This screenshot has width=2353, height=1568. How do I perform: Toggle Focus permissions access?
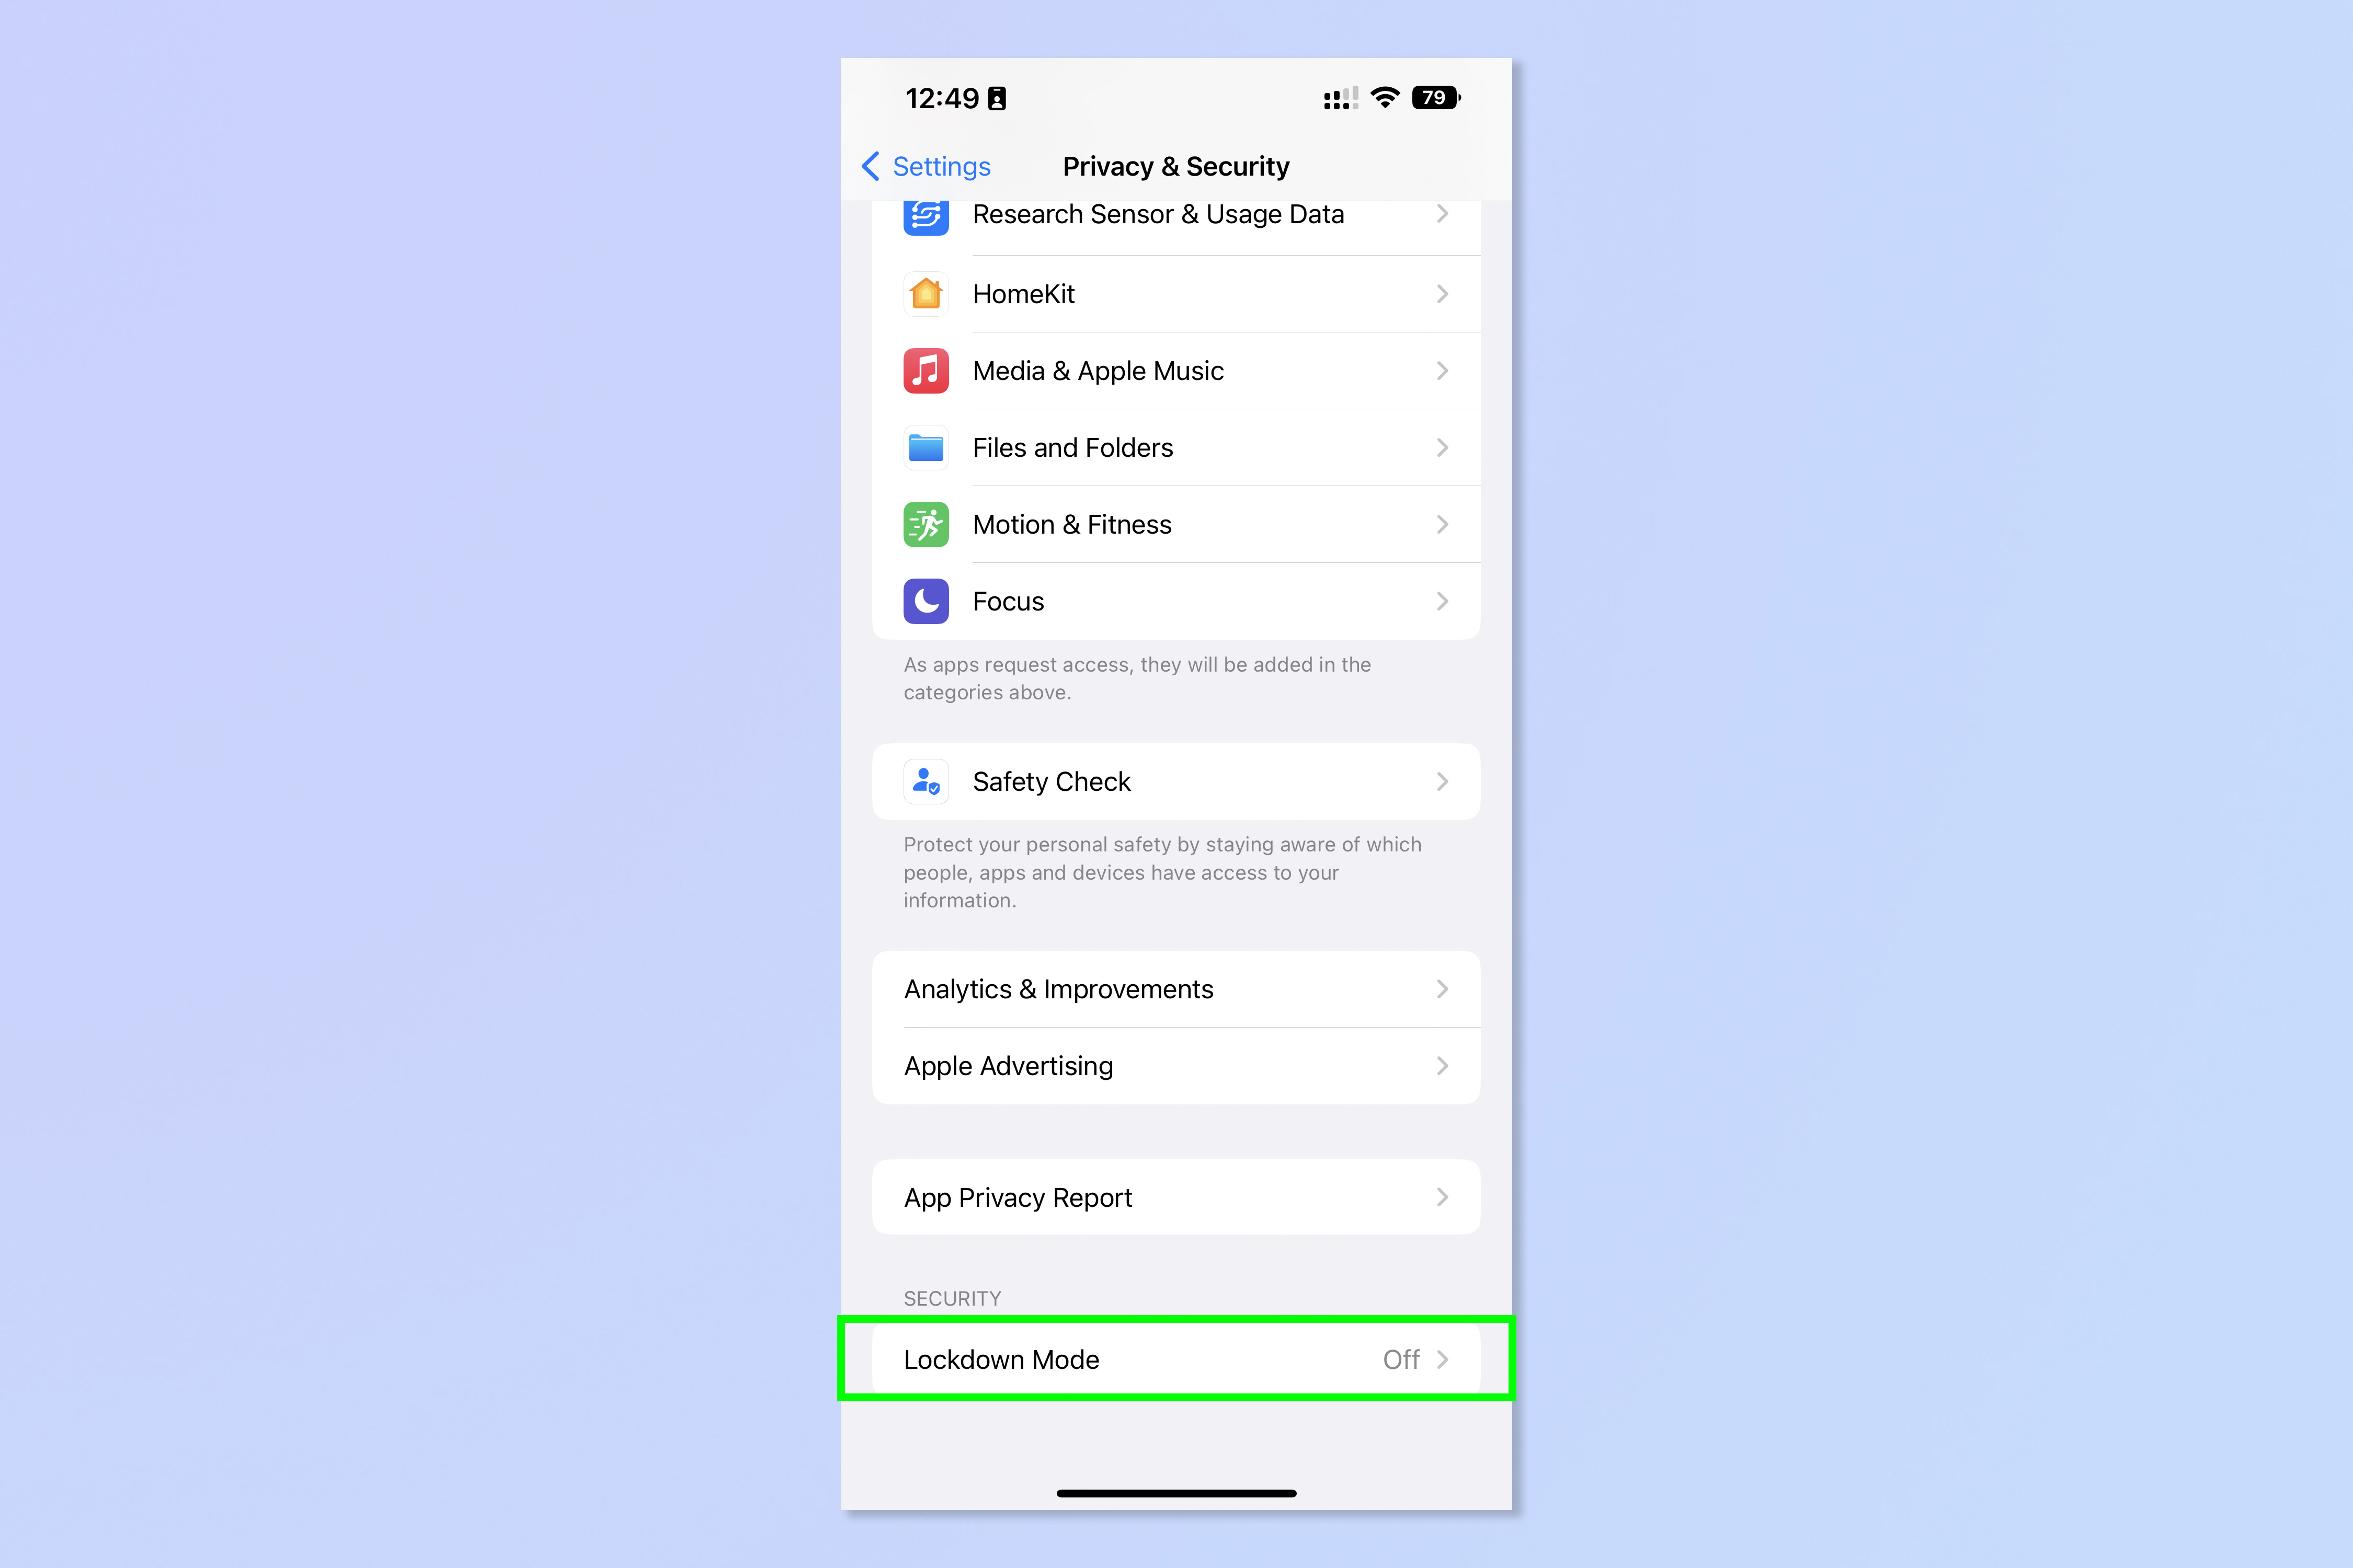coord(1176,600)
